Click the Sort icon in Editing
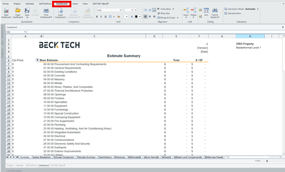The height and width of the screenshot is (172, 285). (206, 11)
